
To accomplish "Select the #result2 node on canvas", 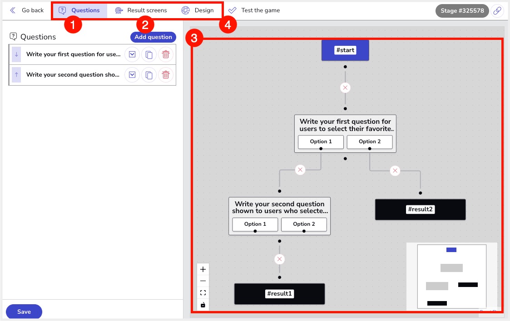I will pyautogui.click(x=420, y=209).
